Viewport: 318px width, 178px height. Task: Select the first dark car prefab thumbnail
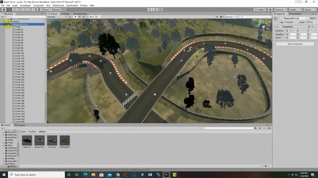coord(27,140)
